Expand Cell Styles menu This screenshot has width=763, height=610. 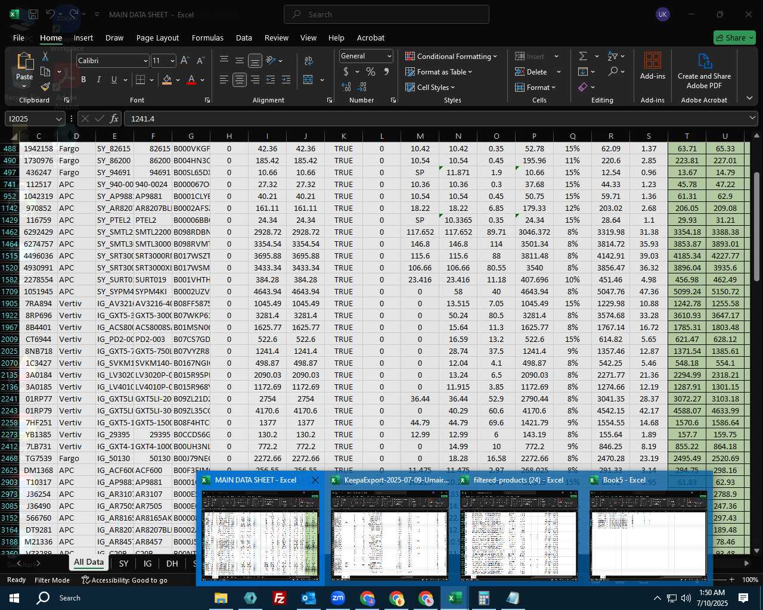430,87
